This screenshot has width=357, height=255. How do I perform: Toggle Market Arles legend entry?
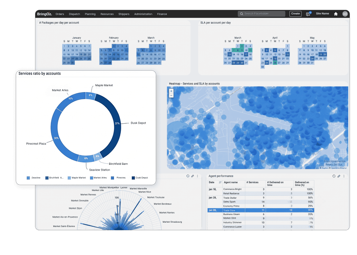pos(98,178)
